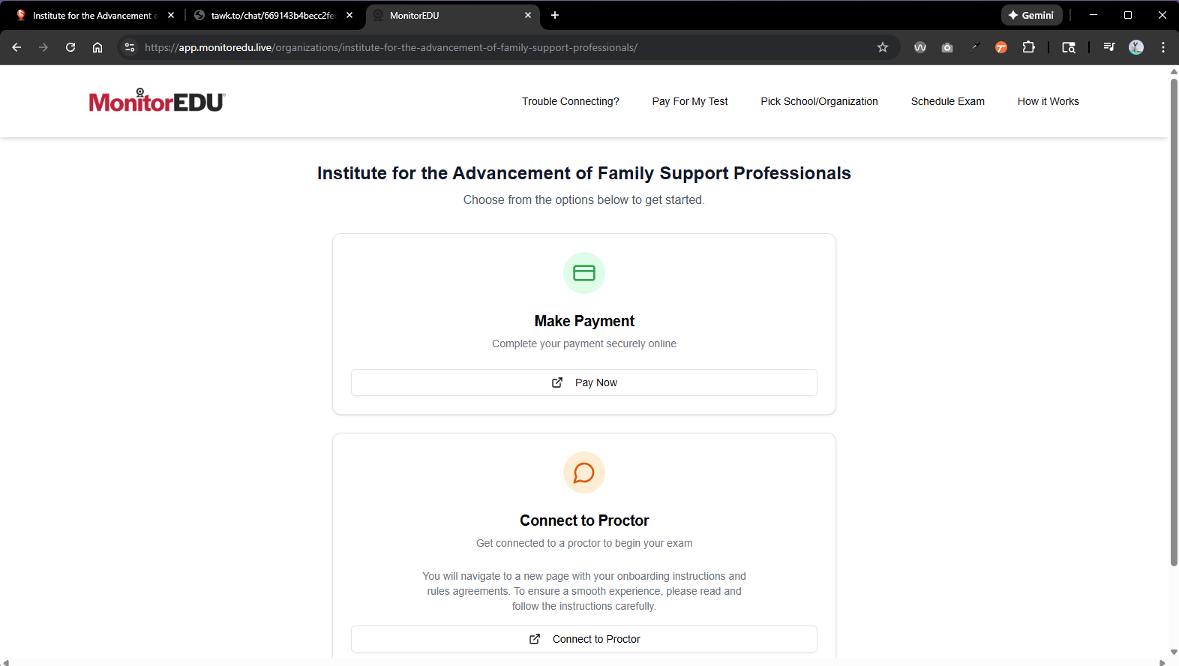Image resolution: width=1179 pixels, height=666 pixels.
Task: Open How it Works link
Action: click(1048, 101)
